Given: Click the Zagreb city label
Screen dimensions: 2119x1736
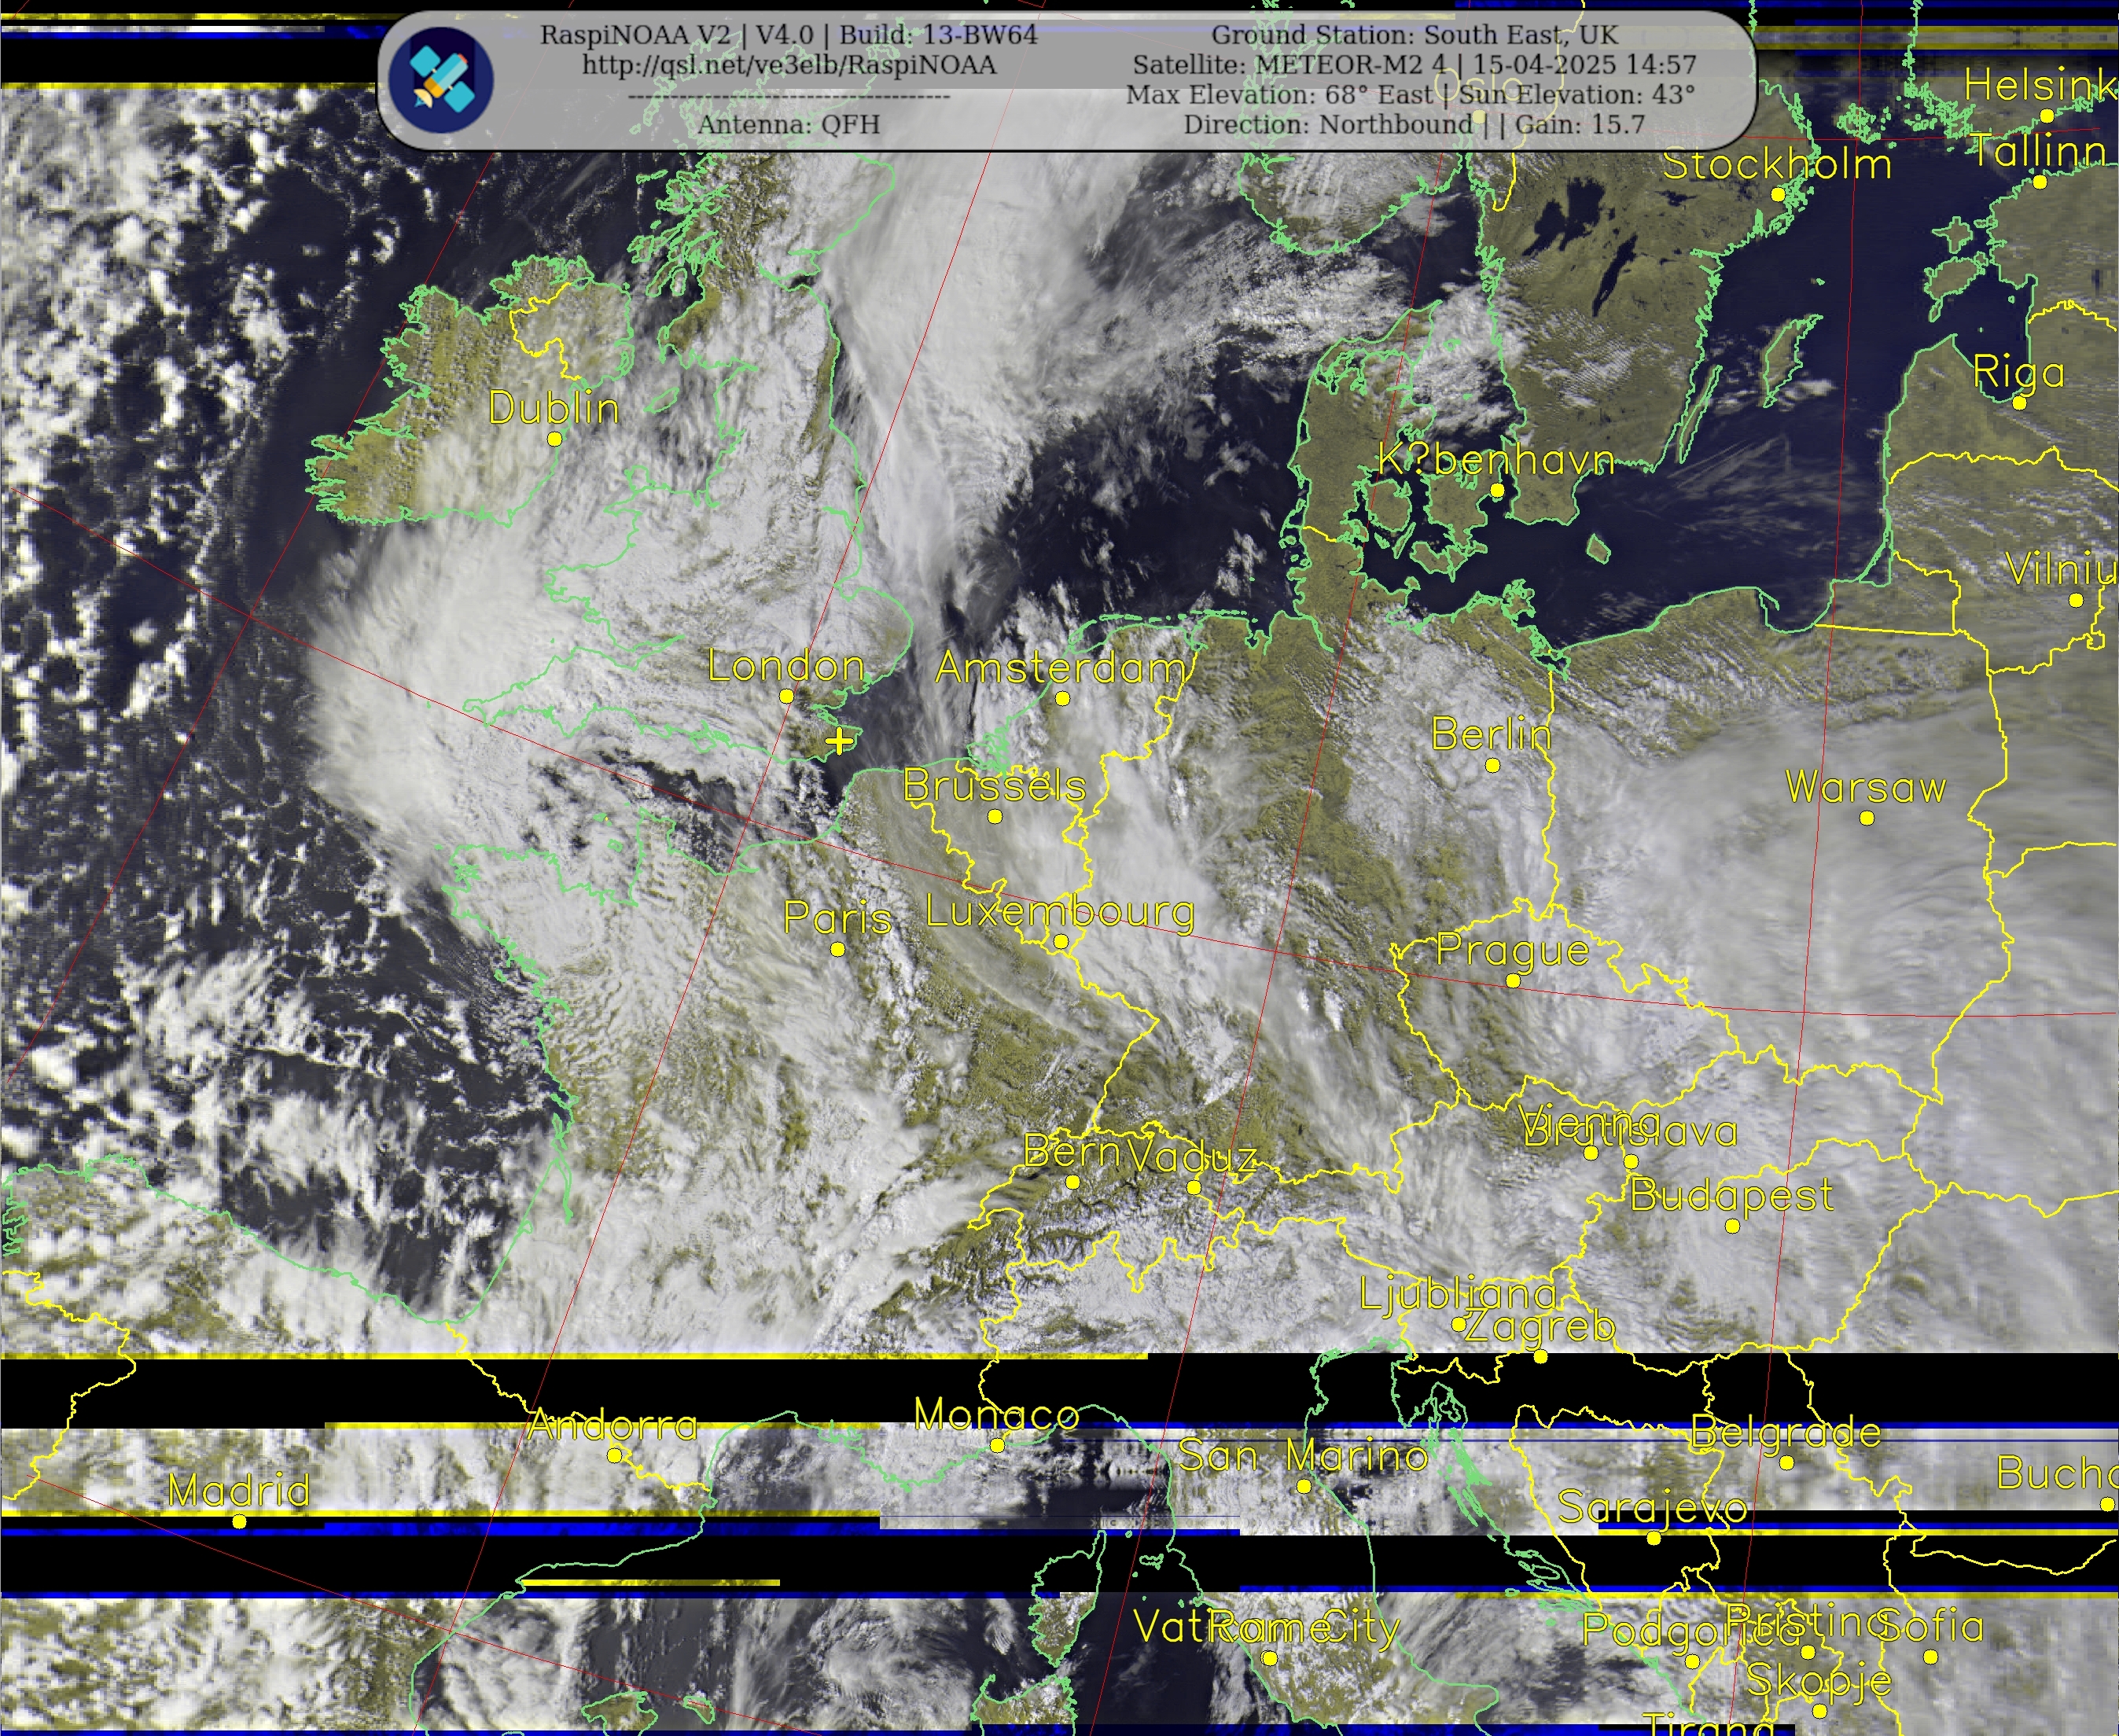Looking at the screenshot, I should coord(1540,1327).
